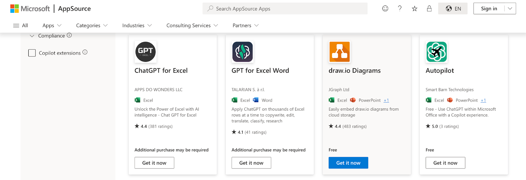Viewport: 526px width, 180px height.
Task: Click the (3 ratings) text
Action: (449, 126)
